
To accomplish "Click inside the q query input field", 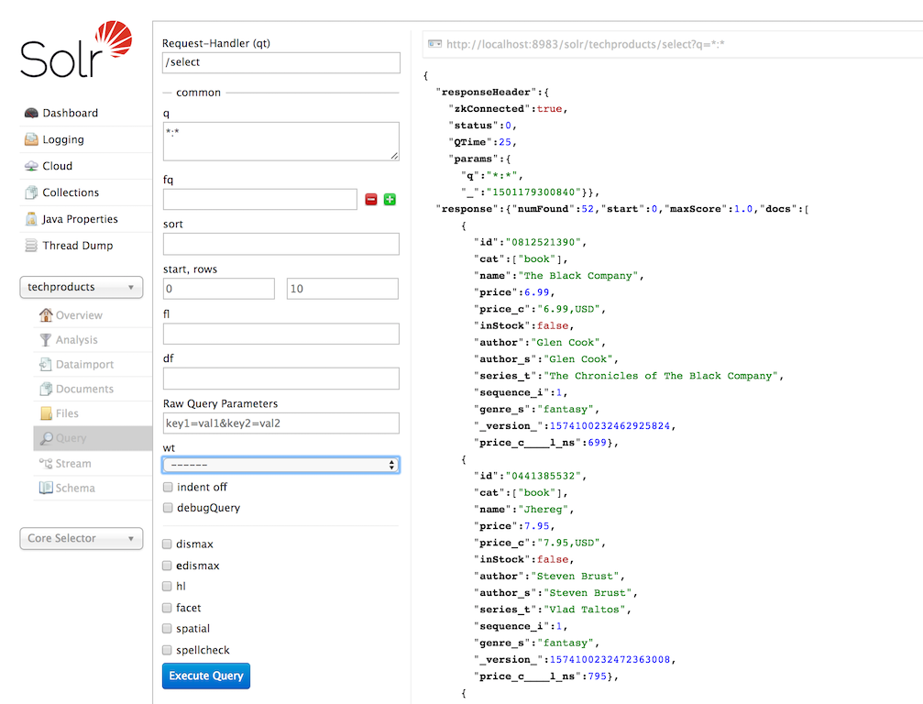I will pos(280,139).
